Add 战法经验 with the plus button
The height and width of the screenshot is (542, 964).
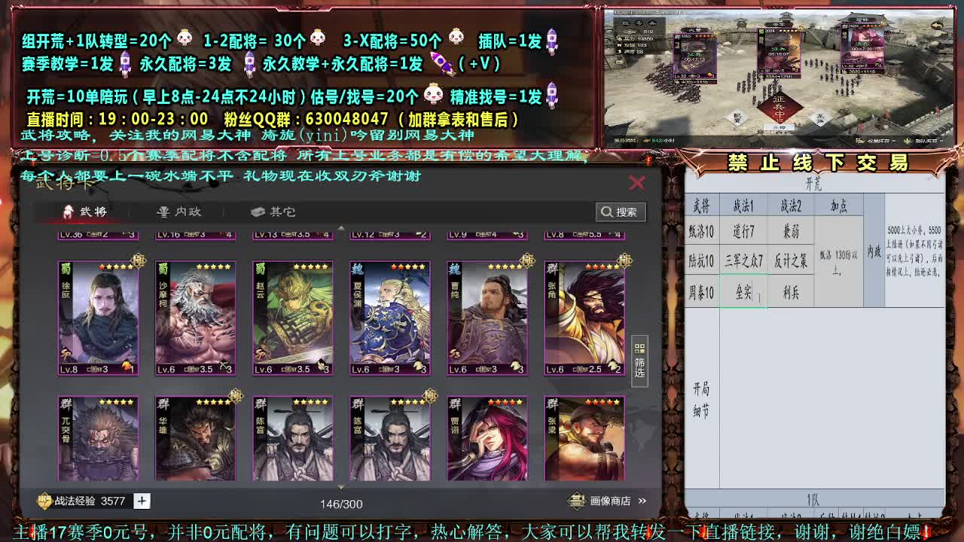coord(142,501)
